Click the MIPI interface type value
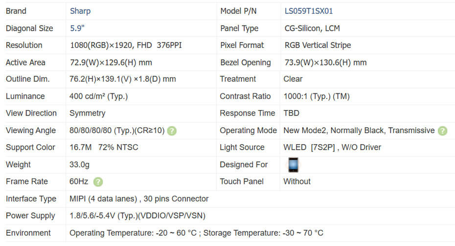 (x=139, y=199)
